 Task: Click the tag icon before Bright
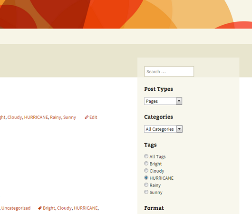click(x=40, y=208)
